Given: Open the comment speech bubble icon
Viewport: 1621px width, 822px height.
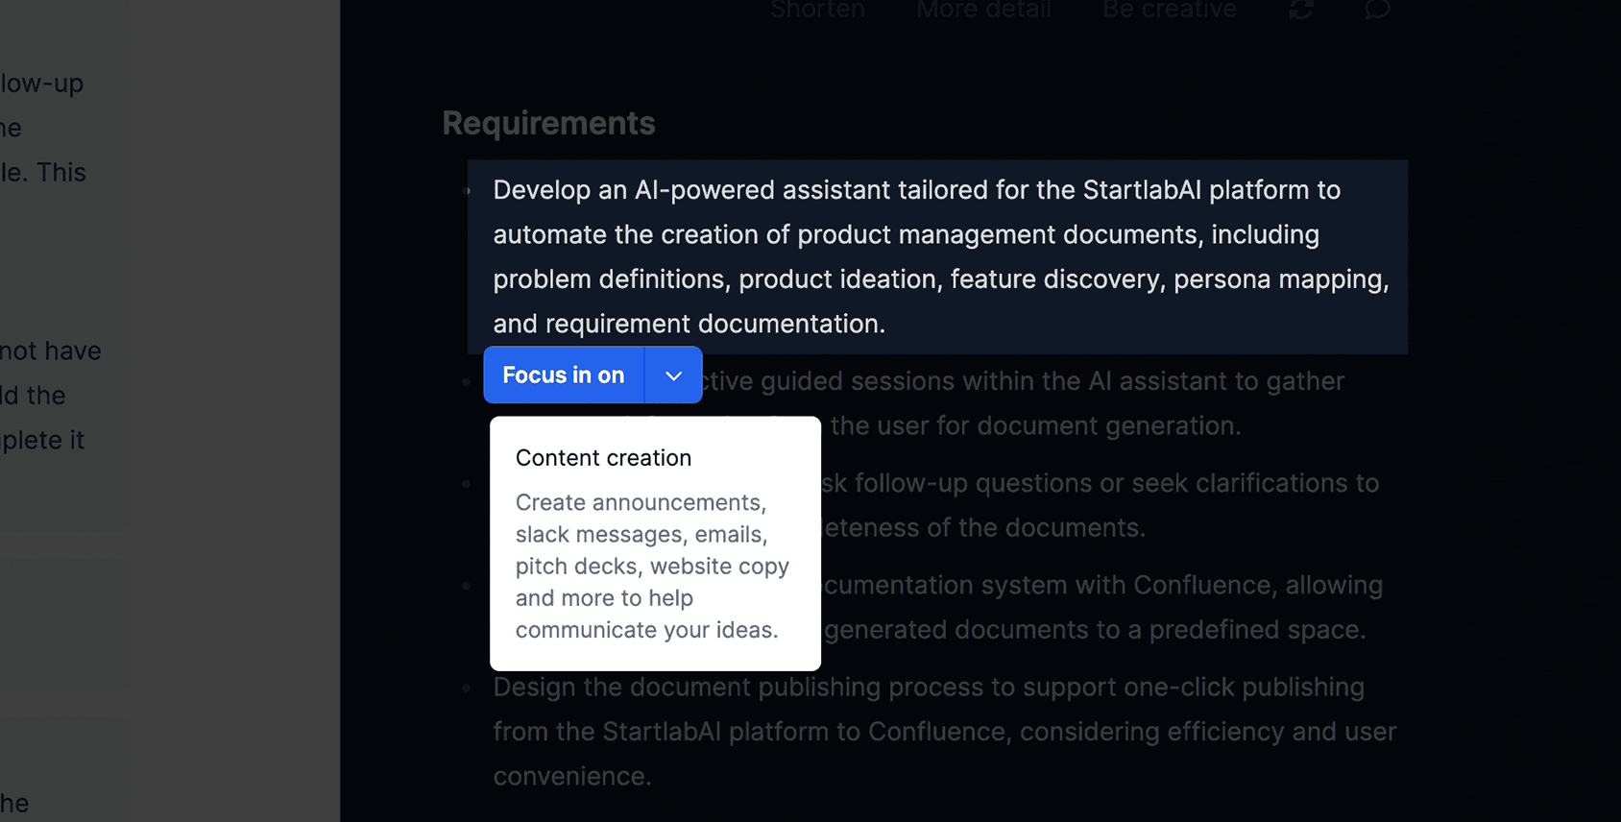Looking at the screenshot, I should pos(1377,10).
